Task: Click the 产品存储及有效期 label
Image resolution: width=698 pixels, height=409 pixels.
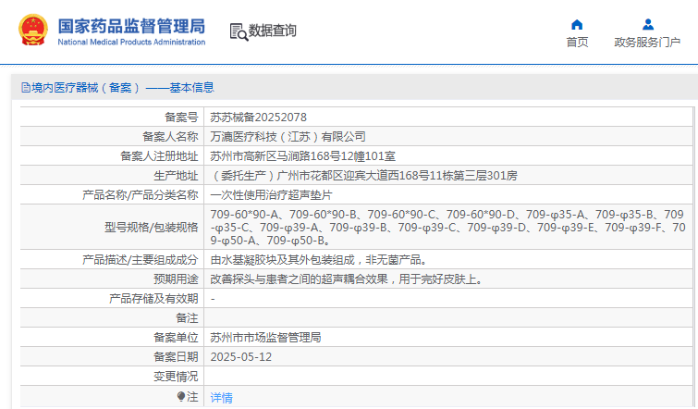Action: coord(153,299)
